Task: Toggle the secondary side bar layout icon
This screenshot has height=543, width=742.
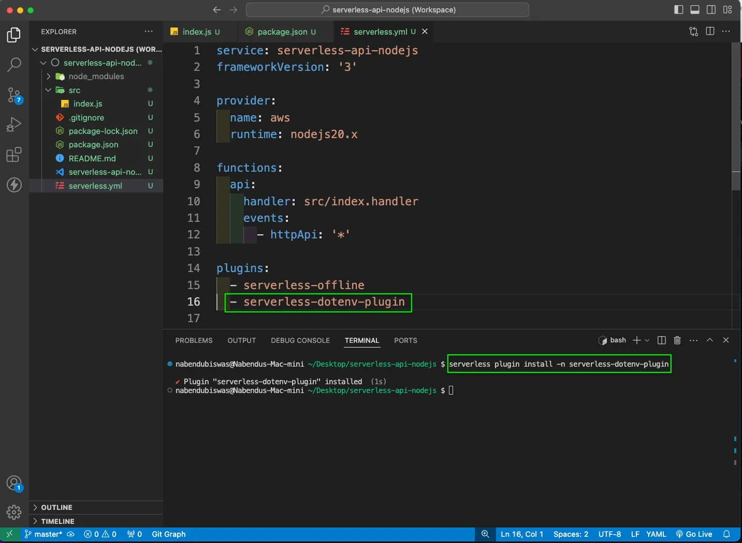Action: tap(711, 9)
